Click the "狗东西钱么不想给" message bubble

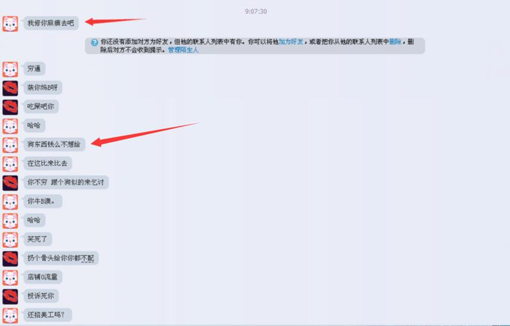[x=54, y=144]
